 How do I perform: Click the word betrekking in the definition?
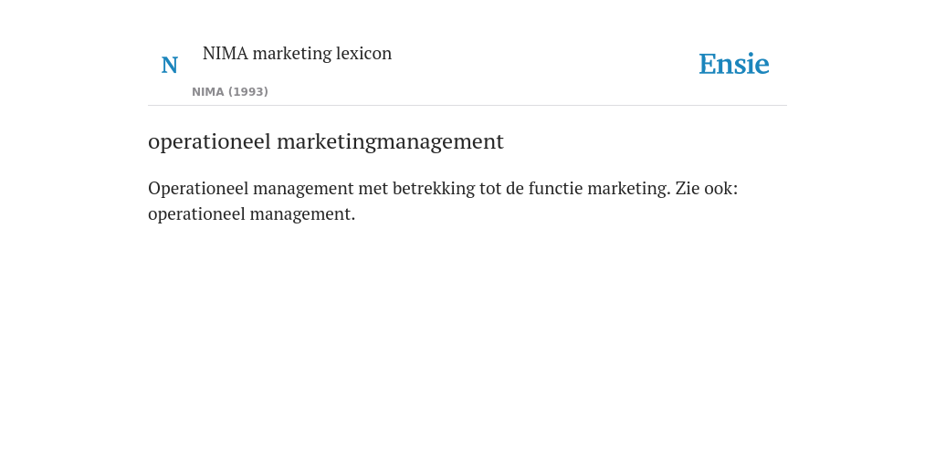coord(434,188)
